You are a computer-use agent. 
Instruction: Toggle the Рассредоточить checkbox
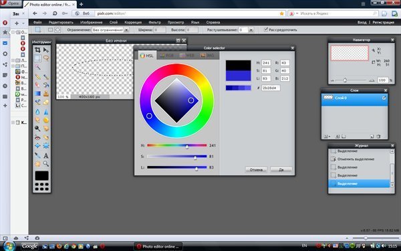click(x=266, y=29)
